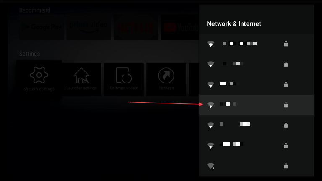322x181 pixels.
Task: Click the Network & Internet panel title
Action: click(x=234, y=24)
